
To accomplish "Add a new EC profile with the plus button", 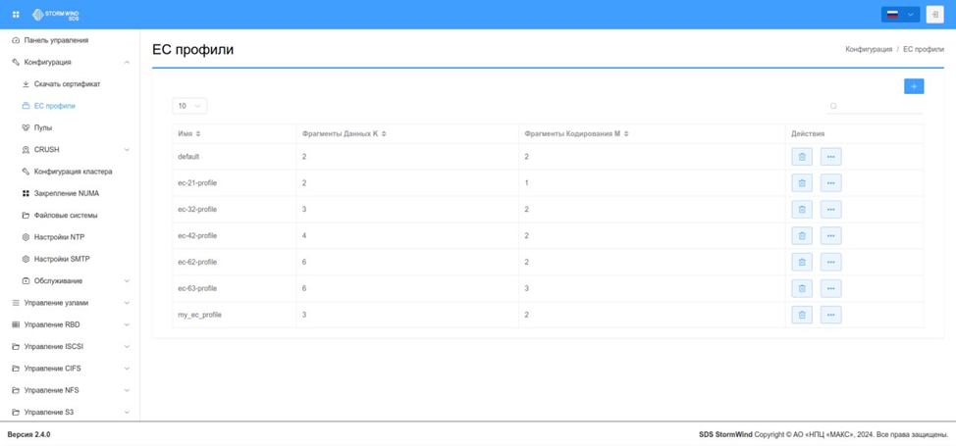I will point(914,86).
